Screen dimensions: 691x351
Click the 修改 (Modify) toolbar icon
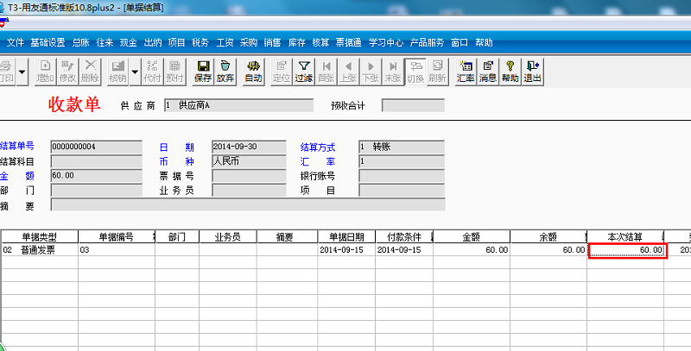[x=68, y=72]
